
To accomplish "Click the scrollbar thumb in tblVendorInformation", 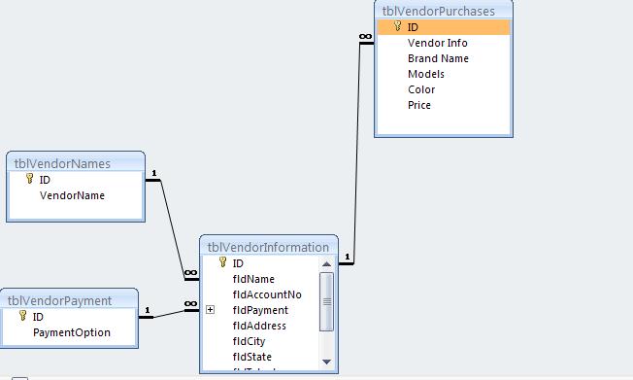I will pyautogui.click(x=326, y=301).
